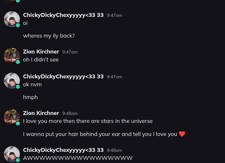Select Zion Kirchner's name on the 9:48am message

coord(41,113)
